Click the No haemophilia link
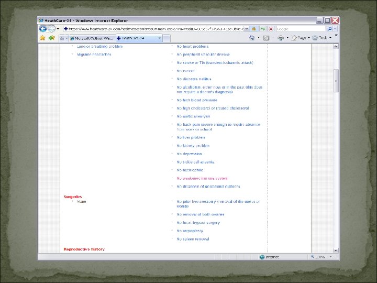Image resolution: width=377 pixels, height=283 pixels. point(190,170)
